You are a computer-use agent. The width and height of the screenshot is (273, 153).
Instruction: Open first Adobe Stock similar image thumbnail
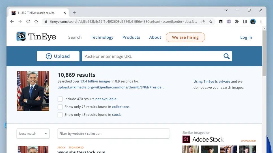tap(190, 149)
